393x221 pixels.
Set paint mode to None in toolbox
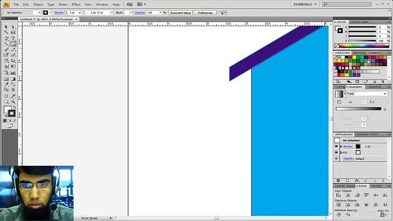click(15, 120)
